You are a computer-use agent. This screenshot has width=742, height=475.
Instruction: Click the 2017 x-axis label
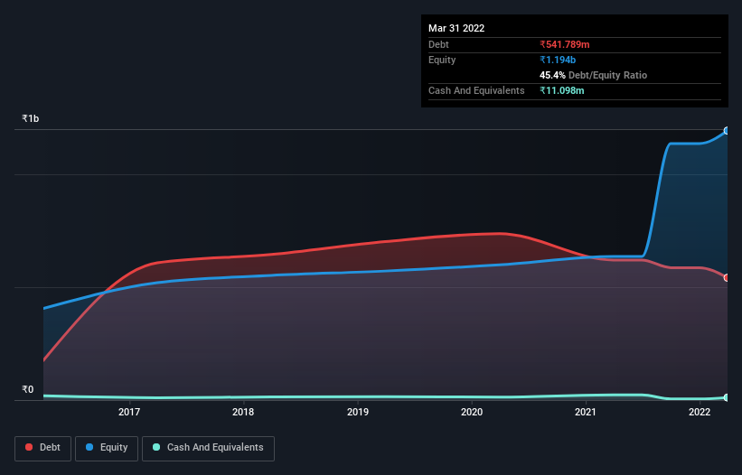click(x=129, y=412)
